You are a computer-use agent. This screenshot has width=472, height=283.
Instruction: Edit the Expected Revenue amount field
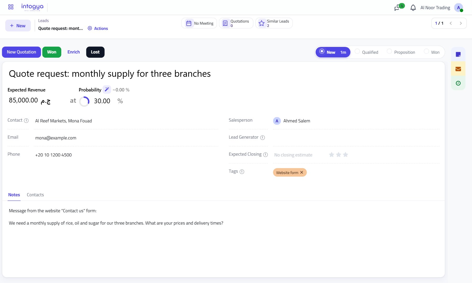click(23, 100)
